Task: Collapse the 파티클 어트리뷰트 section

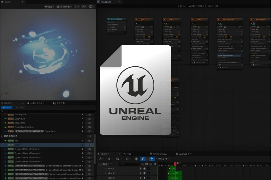Action: tap(2, 136)
